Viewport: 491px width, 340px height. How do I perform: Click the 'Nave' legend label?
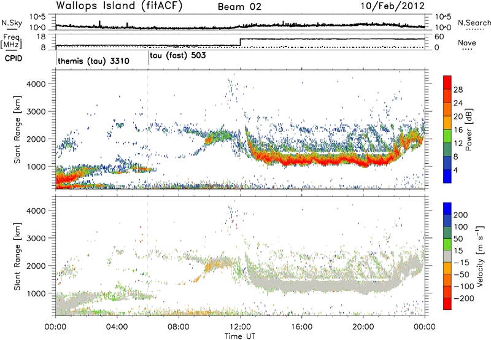467,42
